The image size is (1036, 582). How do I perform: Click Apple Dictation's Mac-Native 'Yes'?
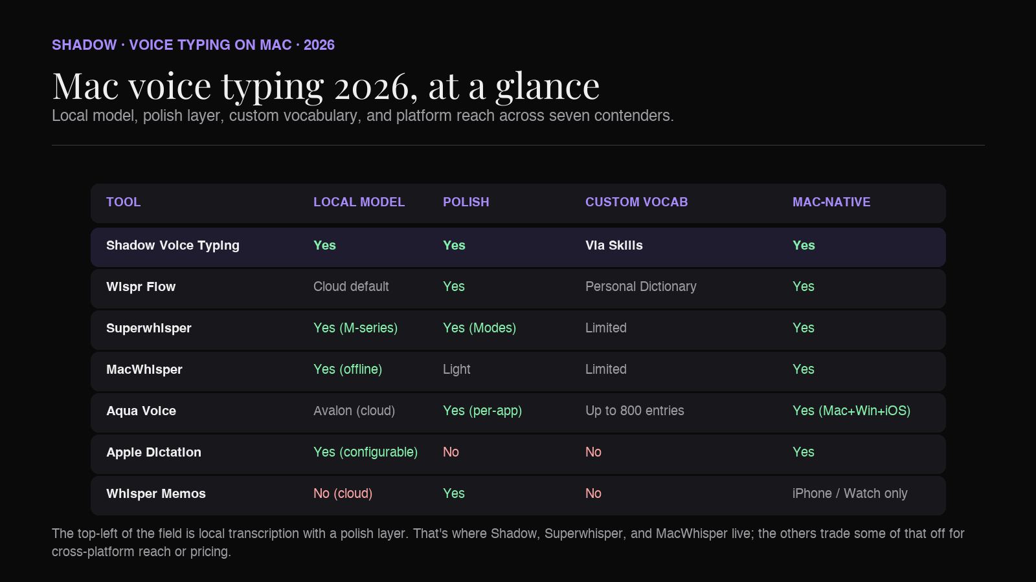[804, 453]
